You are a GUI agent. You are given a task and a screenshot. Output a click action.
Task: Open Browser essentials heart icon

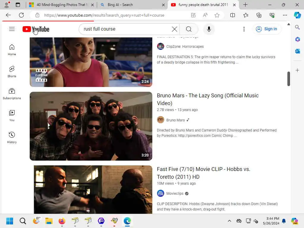tap(272, 15)
